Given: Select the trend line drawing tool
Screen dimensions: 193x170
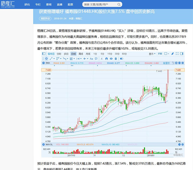Looking at the screenshot, I should tap(51, 59).
